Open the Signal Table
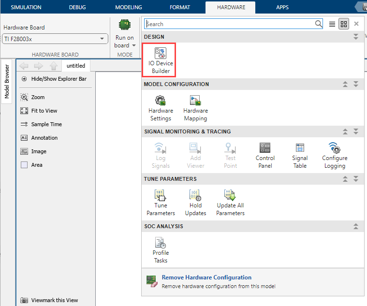 click(x=300, y=155)
